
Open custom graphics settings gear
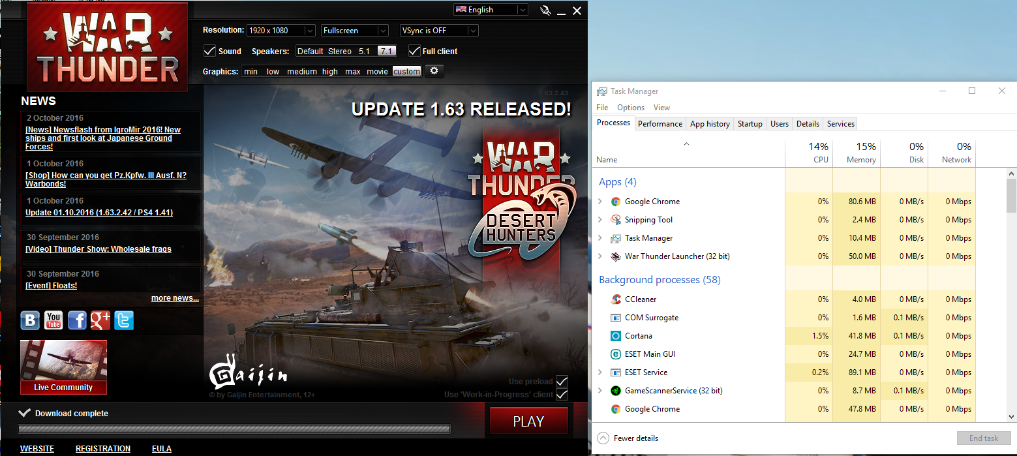434,71
